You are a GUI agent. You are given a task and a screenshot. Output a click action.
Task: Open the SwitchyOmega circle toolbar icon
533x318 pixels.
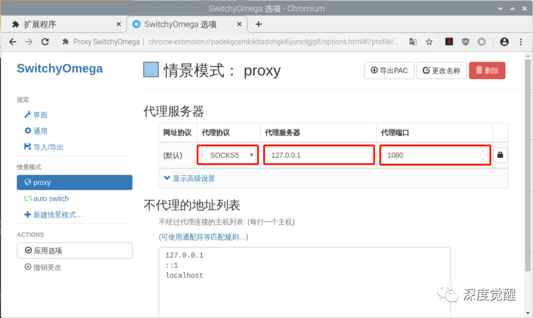(482, 42)
